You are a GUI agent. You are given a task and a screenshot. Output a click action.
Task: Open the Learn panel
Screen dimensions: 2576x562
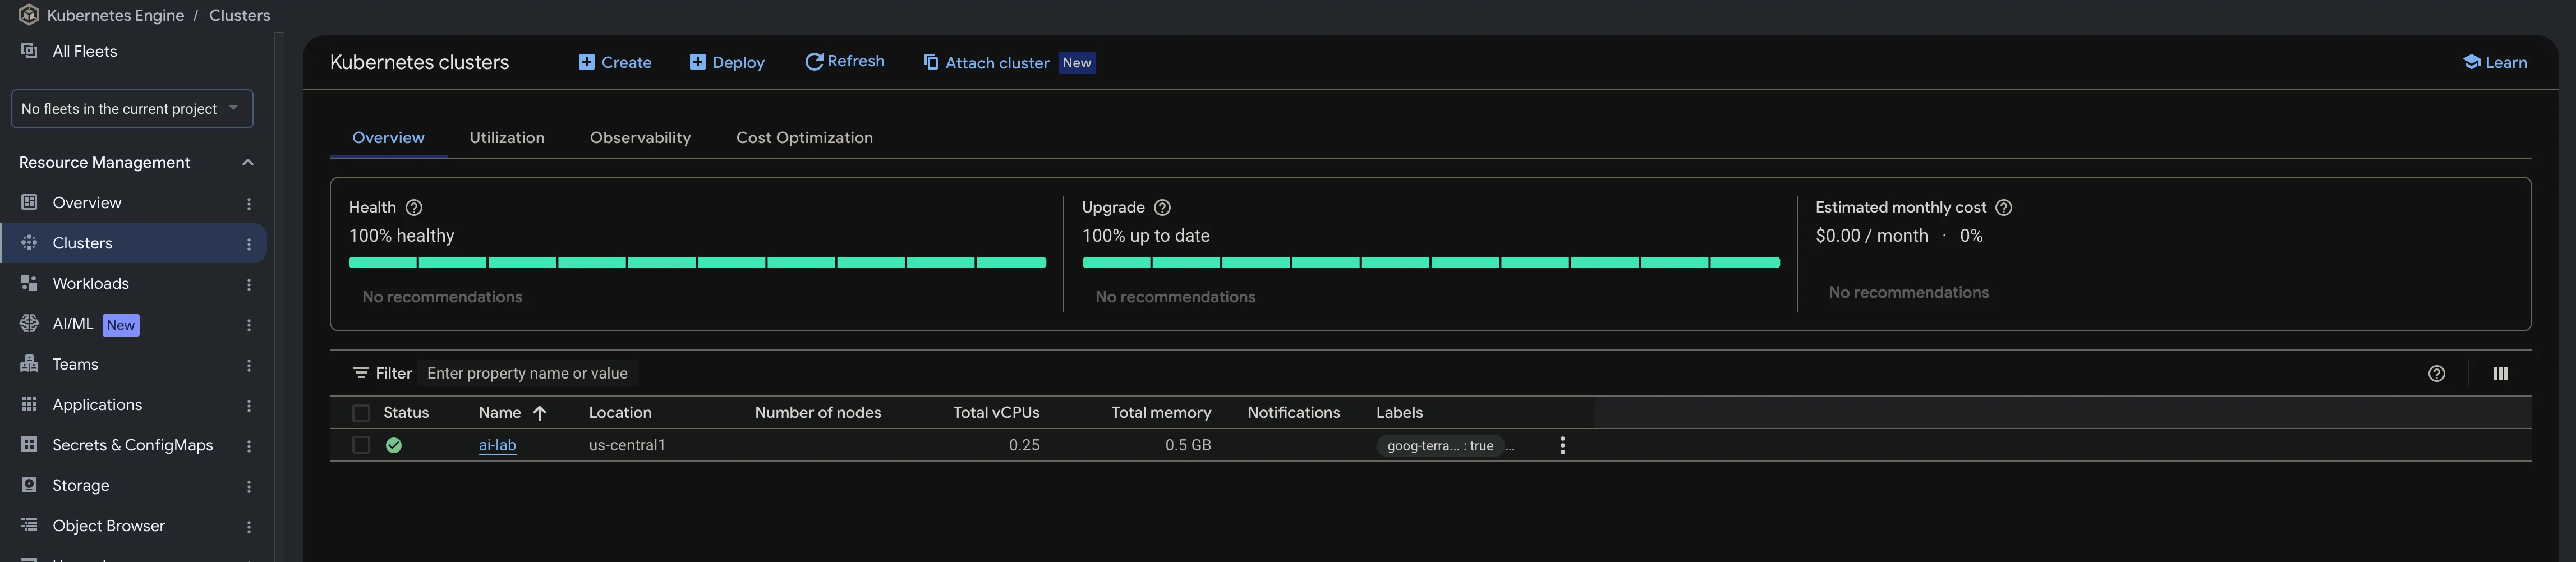tap(2495, 62)
